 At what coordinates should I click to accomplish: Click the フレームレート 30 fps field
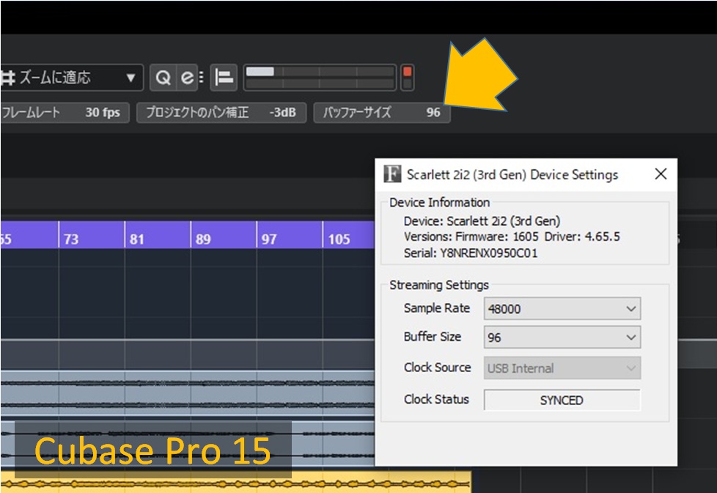pyautogui.click(x=62, y=113)
